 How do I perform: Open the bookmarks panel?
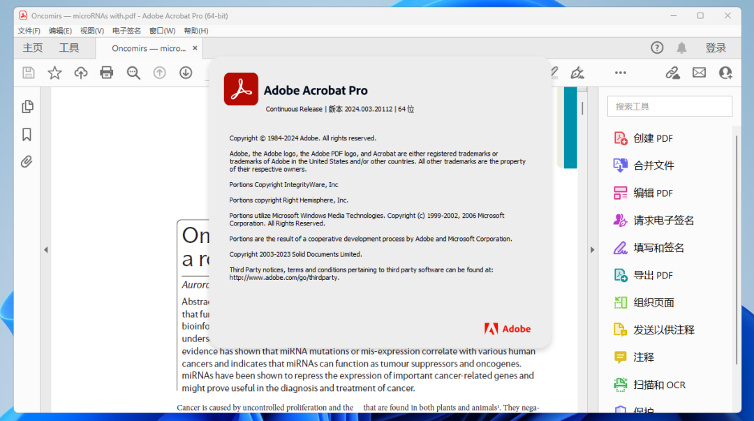(27, 134)
